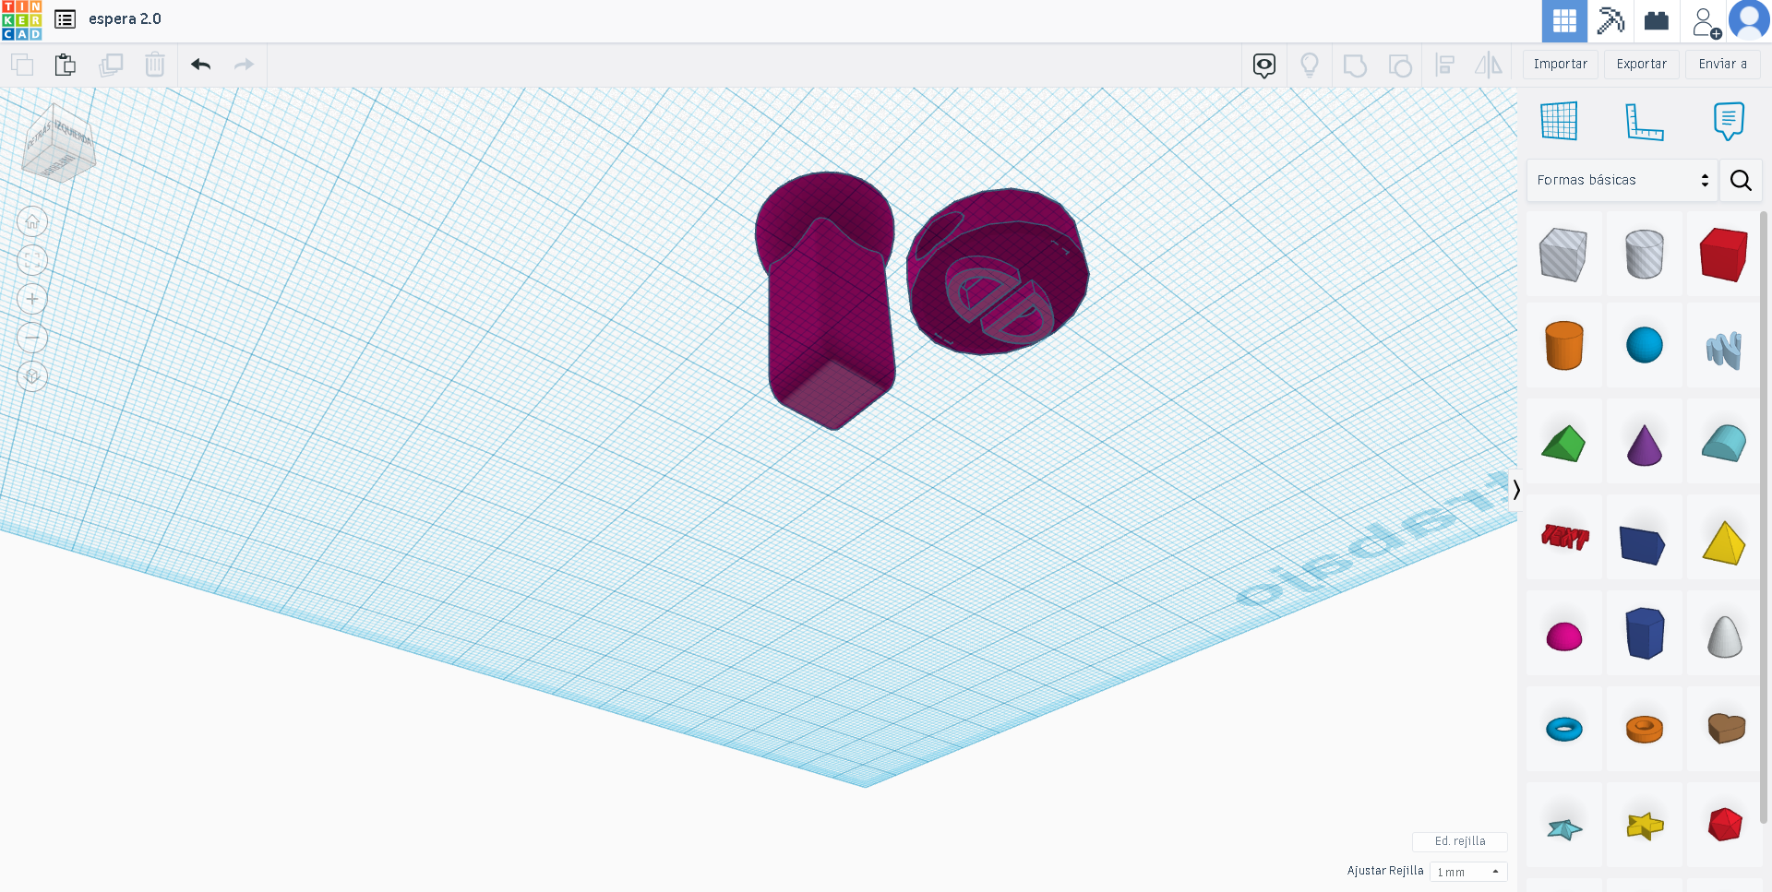Open the Tinkercad home logo
The image size is (1772, 892).
21,20
